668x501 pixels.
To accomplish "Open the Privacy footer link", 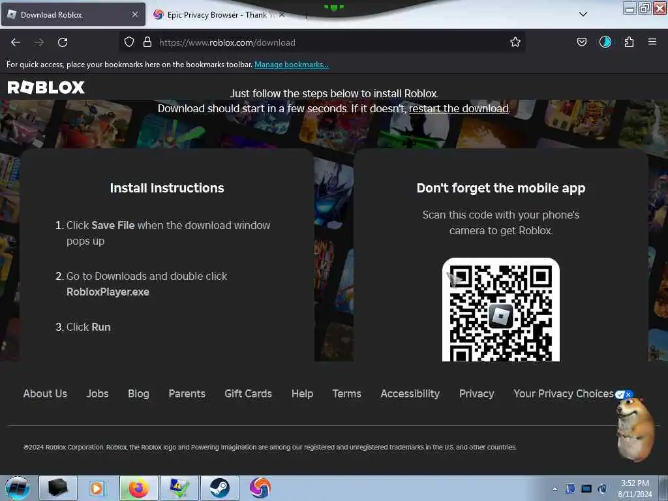I will 477,393.
